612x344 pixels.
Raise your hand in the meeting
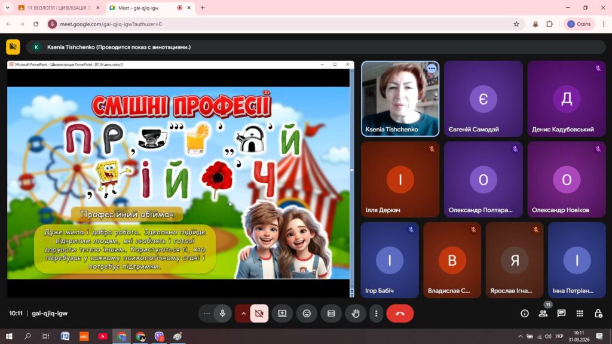(x=355, y=313)
